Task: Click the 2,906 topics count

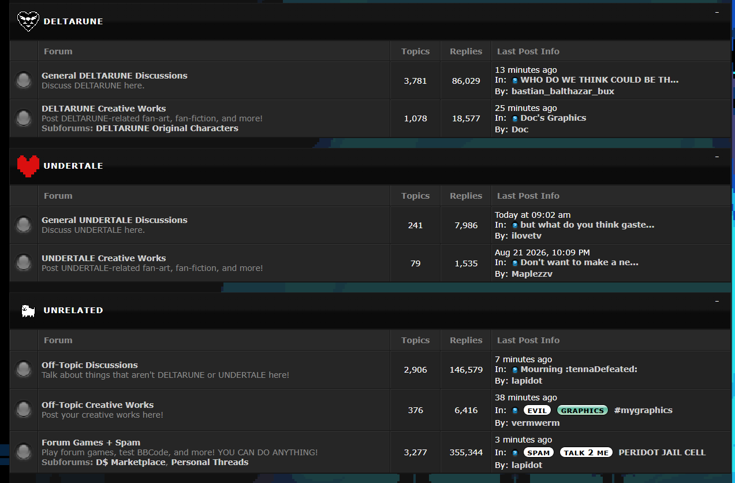Action: [416, 370]
